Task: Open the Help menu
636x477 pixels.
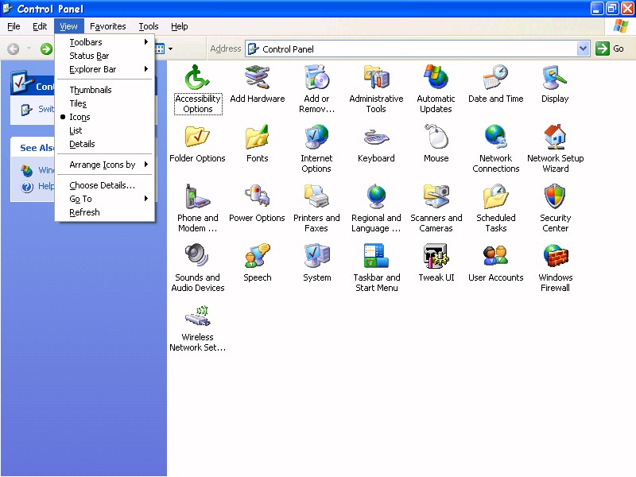Action: pyautogui.click(x=180, y=26)
